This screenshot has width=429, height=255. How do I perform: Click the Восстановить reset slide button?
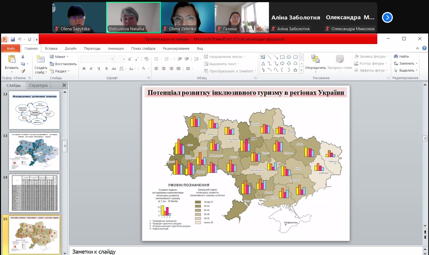point(63,64)
